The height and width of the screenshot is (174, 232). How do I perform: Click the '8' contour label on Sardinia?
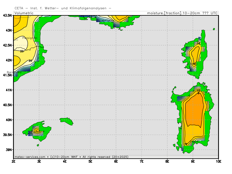coord(198,93)
